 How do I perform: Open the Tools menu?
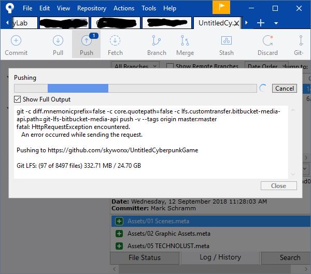[x=149, y=8]
